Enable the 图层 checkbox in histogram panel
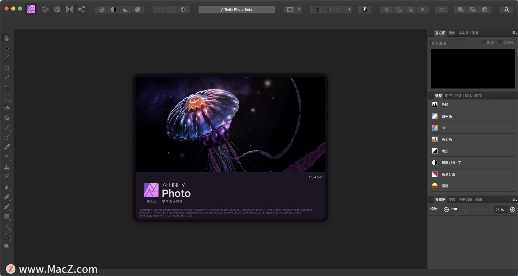The image size is (518, 276). (484, 42)
